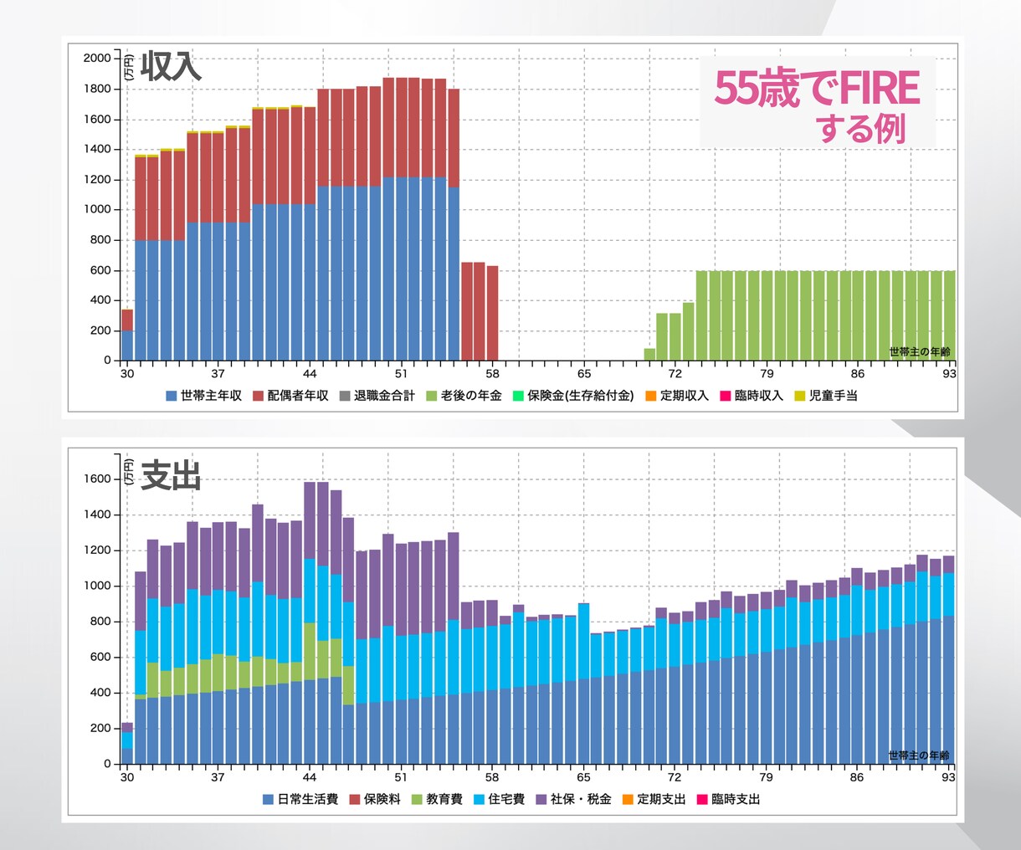Select the 臨時収入 legend label

coord(759,396)
